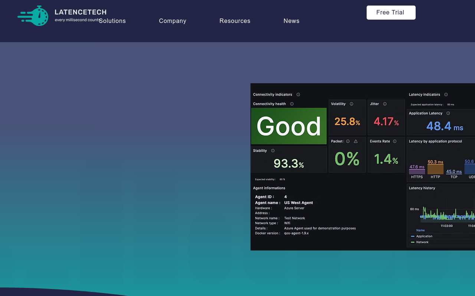Viewport: 475px width, 296px height.
Task: Click the Azure Server hardware value
Action: tap(294, 208)
